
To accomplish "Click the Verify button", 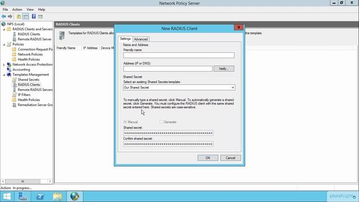I will [x=224, y=68].
